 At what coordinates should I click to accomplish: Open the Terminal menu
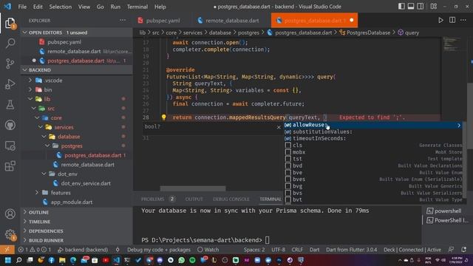click(x=137, y=7)
